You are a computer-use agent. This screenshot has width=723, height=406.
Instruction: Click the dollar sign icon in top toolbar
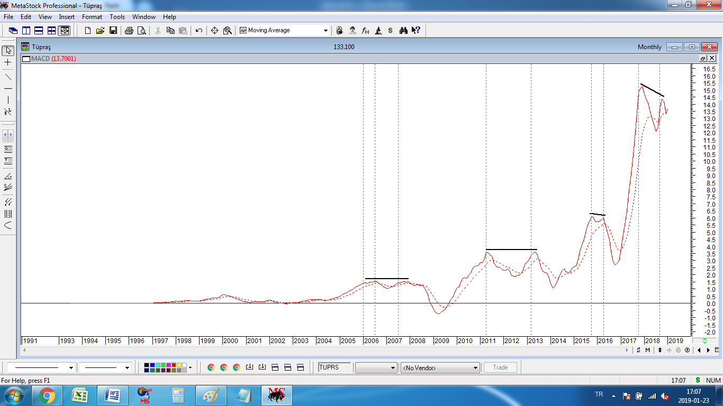coord(390,31)
